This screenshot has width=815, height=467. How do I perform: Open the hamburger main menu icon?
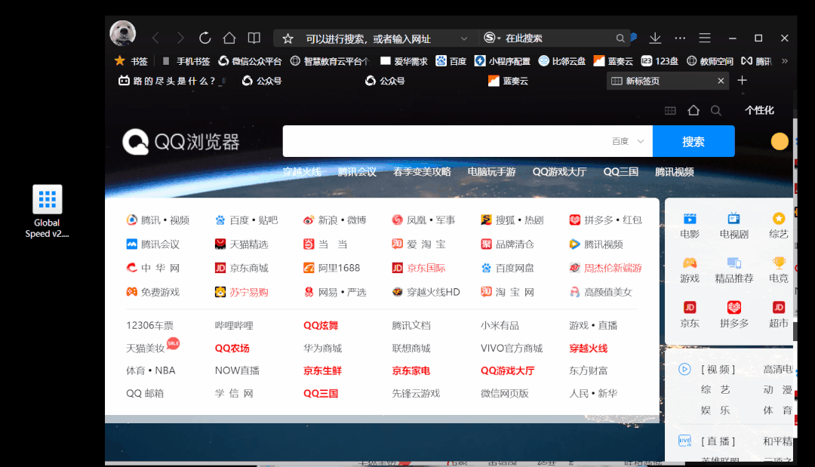click(x=705, y=38)
